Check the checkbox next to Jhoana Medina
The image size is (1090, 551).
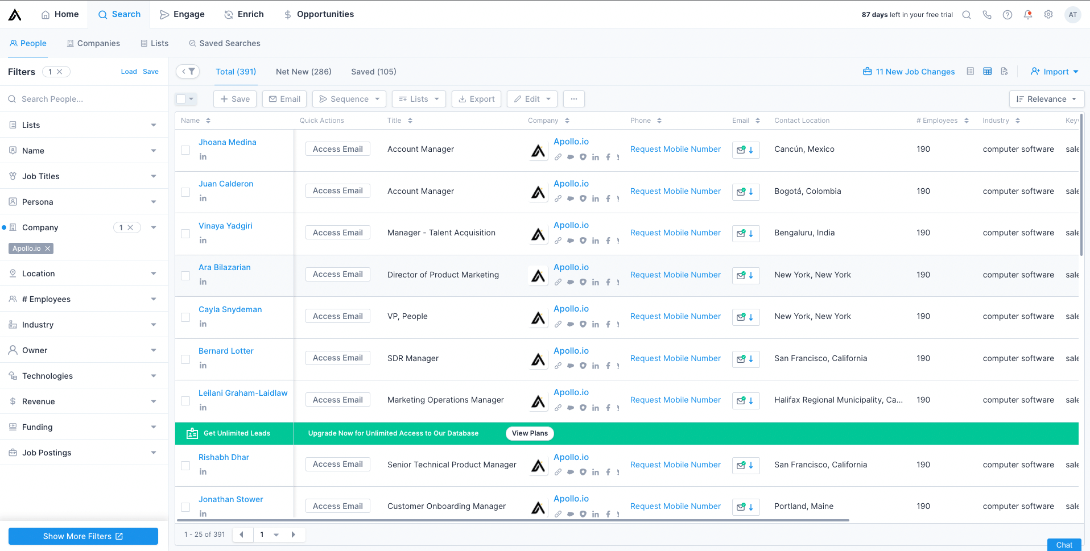coord(185,150)
